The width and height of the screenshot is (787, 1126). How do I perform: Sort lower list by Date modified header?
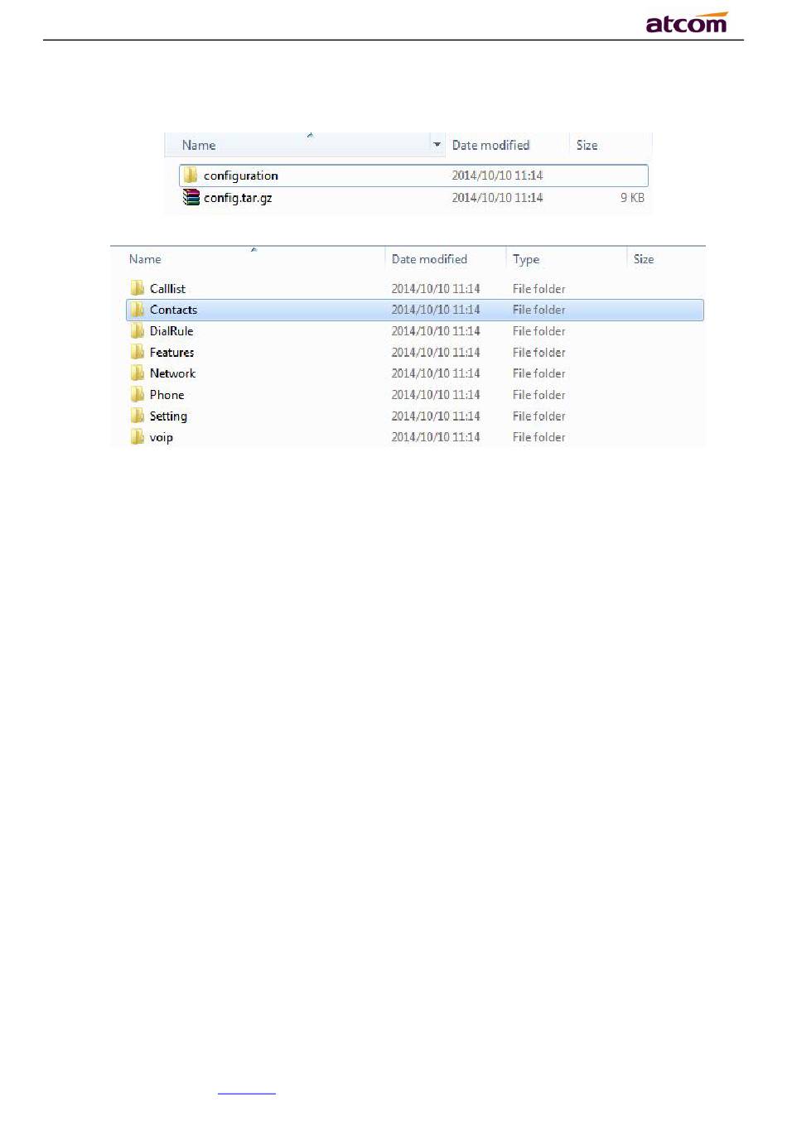[429, 259]
